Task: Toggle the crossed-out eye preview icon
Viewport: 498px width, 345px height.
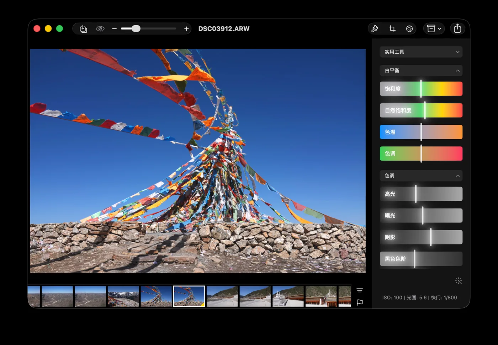Action: tap(100, 29)
